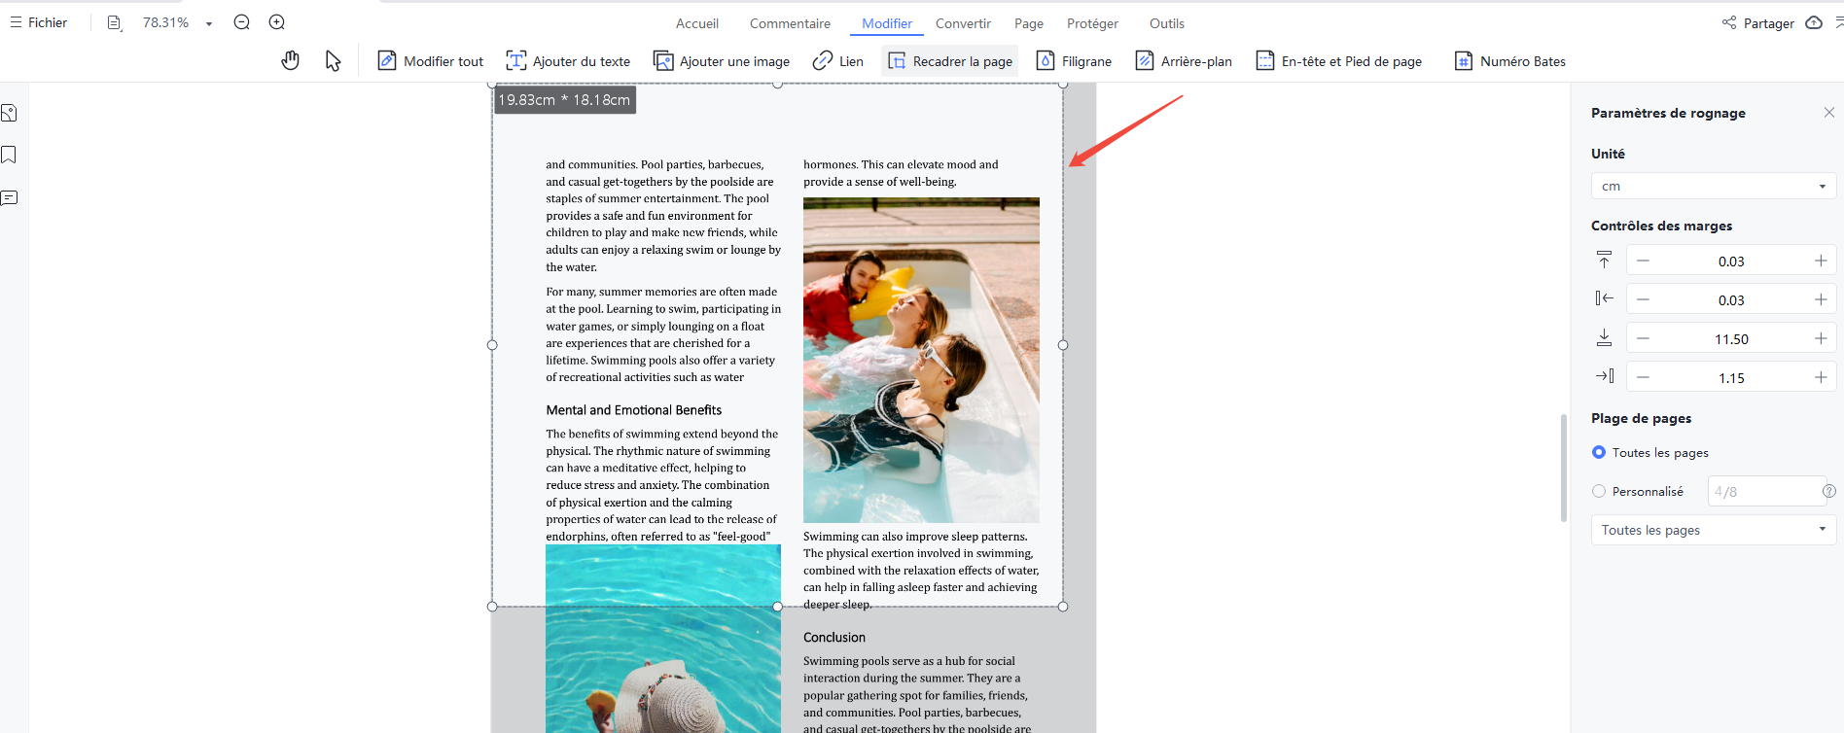Open the Page tab
The width and height of the screenshot is (1844, 733).
coord(1029,23)
